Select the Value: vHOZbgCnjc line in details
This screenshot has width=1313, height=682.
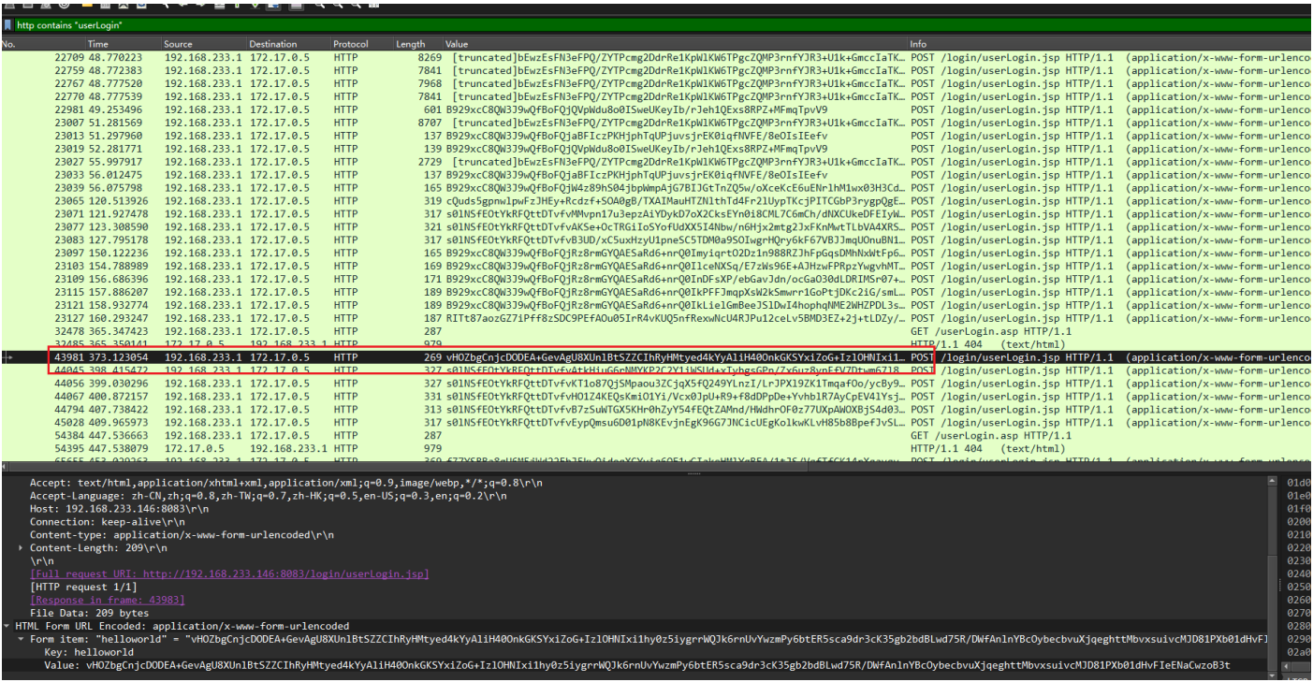tap(636, 665)
